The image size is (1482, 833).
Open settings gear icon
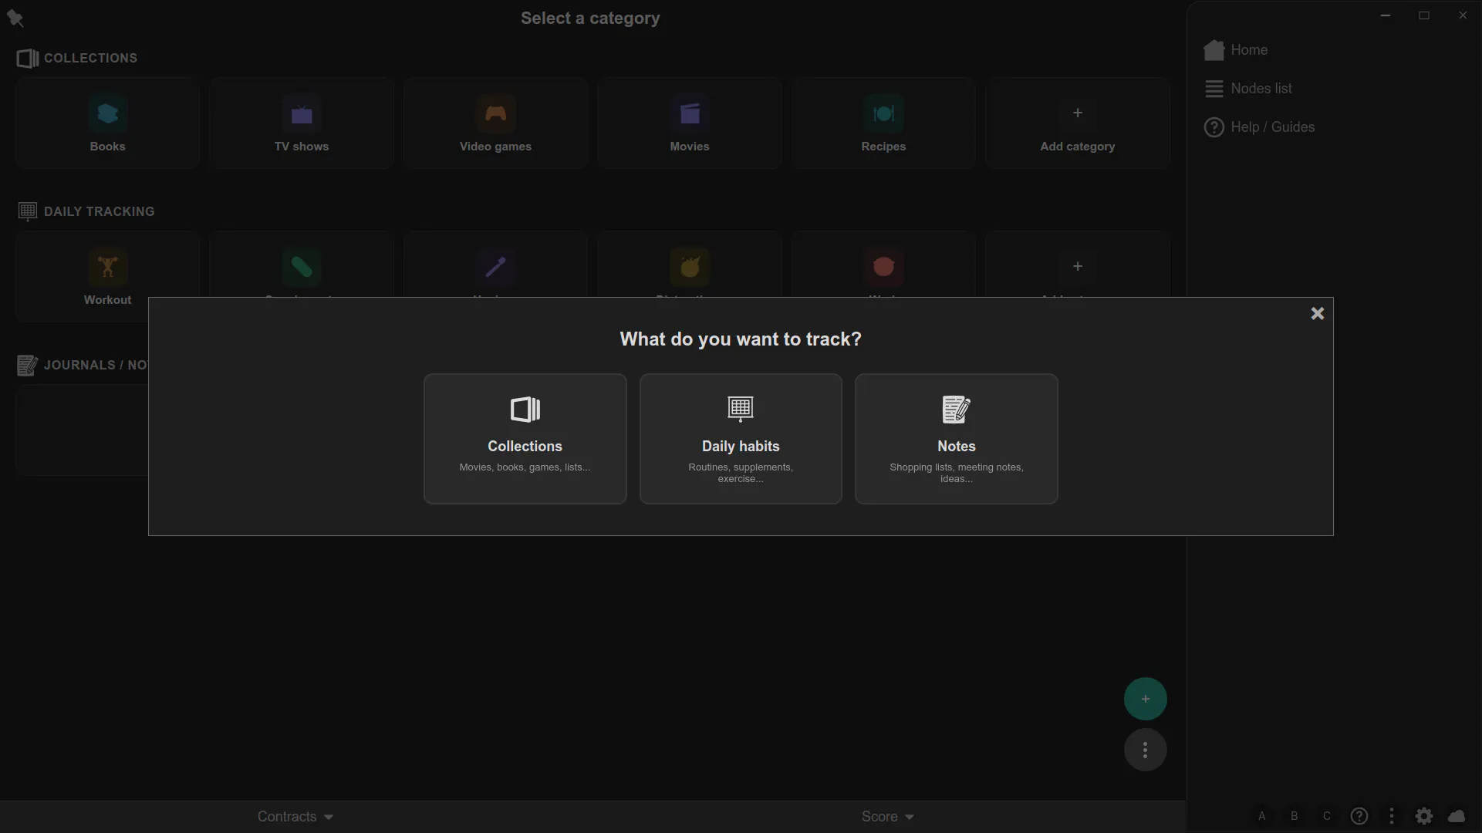tap(1424, 816)
